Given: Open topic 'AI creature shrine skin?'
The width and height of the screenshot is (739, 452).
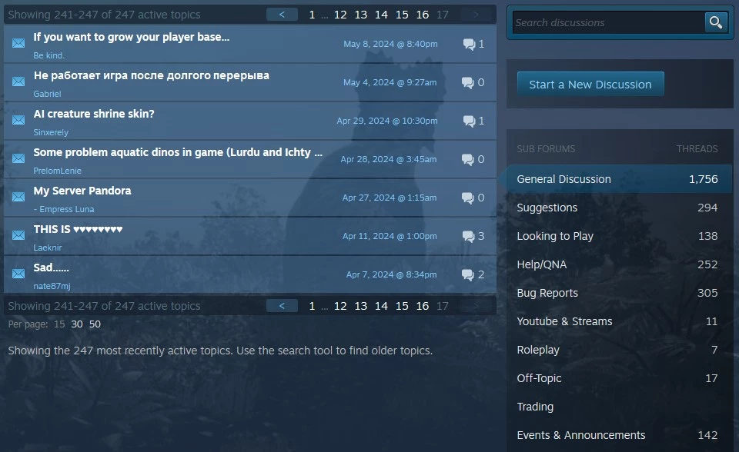Looking at the screenshot, I should (94, 114).
